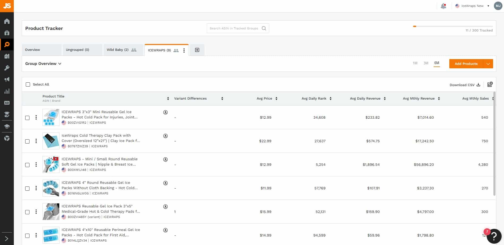Open the help question mark chat bubble
The height and width of the screenshot is (245, 504).
click(x=494, y=236)
